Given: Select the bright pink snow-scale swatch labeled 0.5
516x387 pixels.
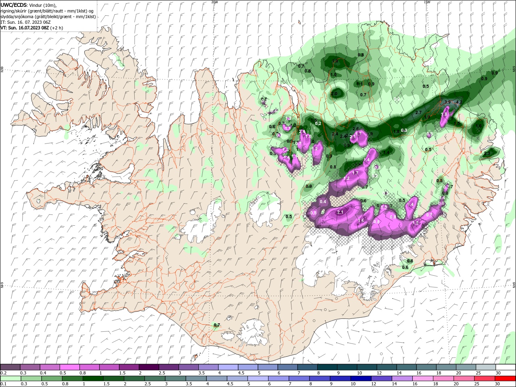Looking at the screenshot, I should tap(70, 367).
